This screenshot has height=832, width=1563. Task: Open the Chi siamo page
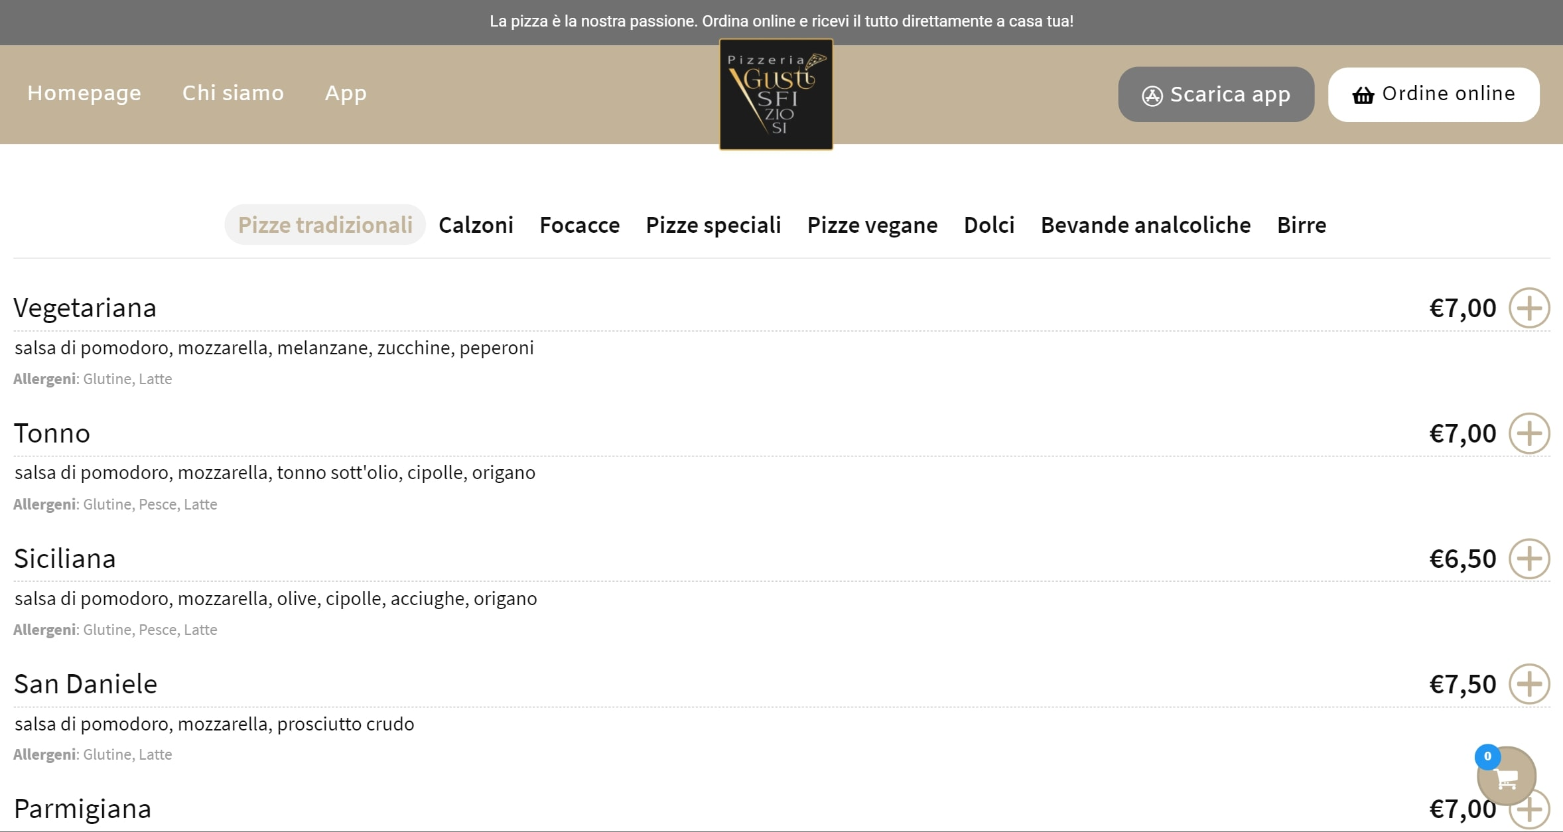point(233,93)
